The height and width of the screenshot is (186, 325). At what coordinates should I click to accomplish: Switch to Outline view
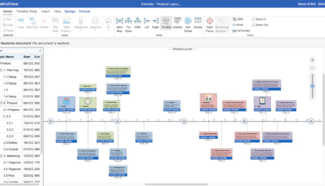198,23
